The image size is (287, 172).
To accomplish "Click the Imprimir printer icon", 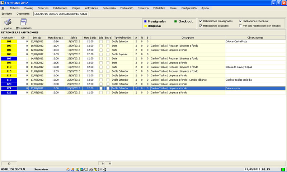I will pos(8,22).
